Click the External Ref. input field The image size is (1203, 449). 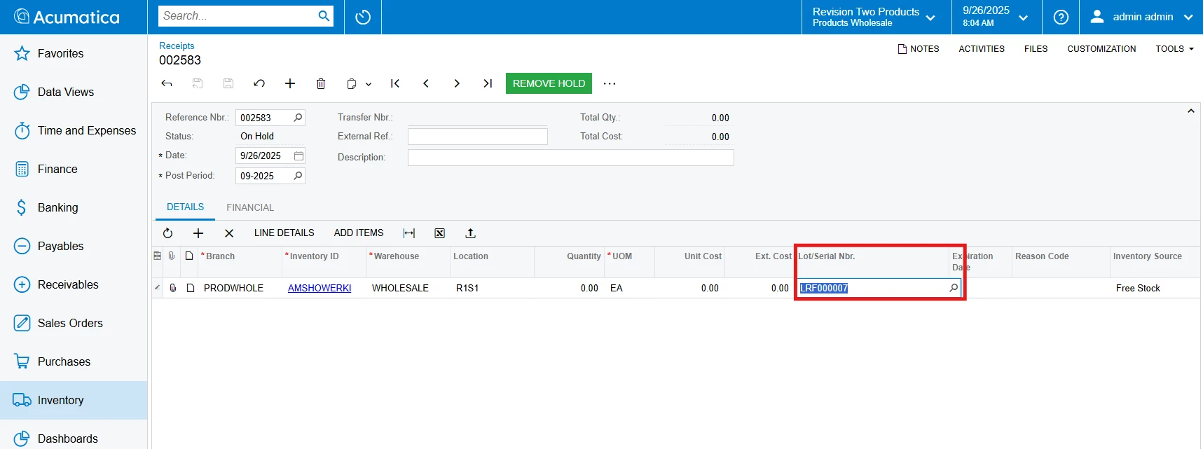[x=478, y=137]
